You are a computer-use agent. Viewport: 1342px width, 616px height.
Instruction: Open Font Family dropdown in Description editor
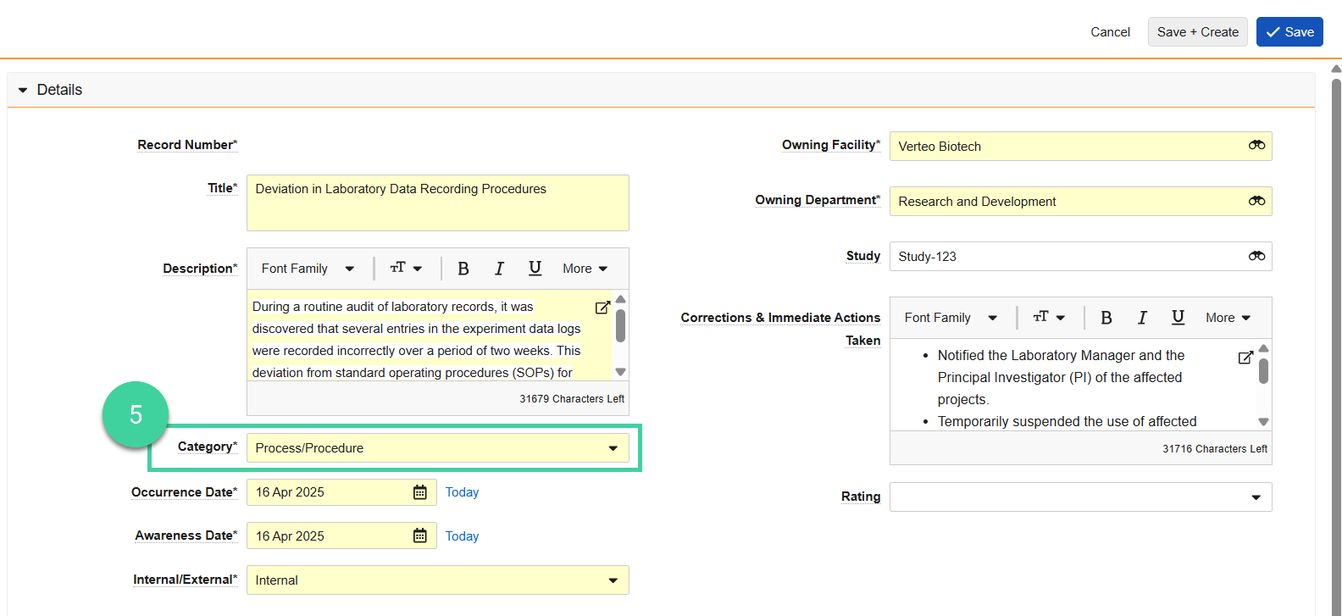tap(308, 269)
